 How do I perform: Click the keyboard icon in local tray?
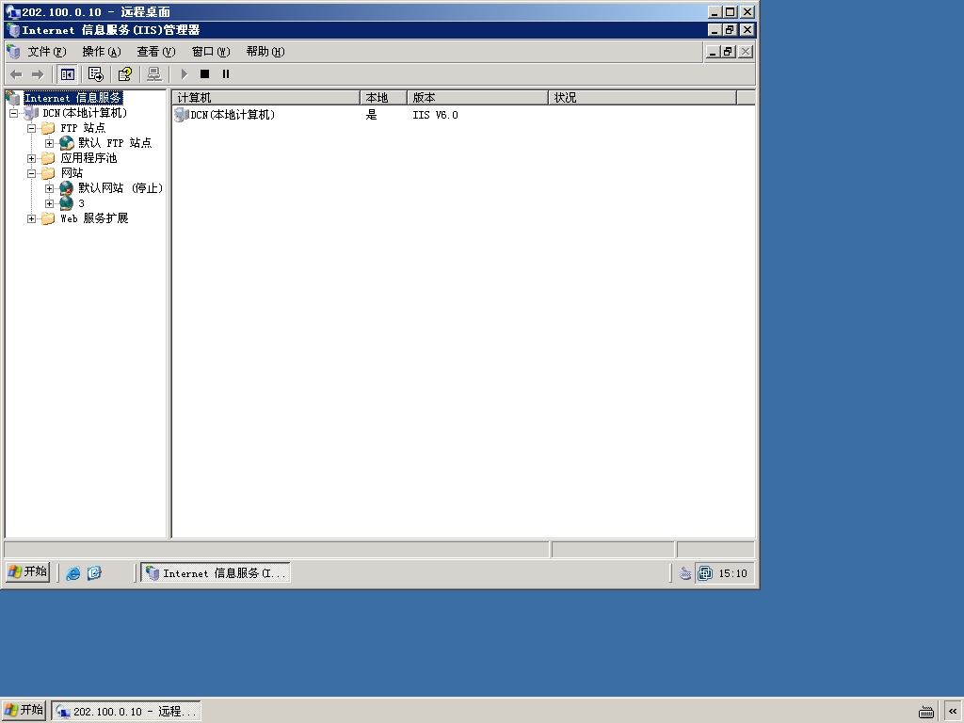tap(926, 712)
